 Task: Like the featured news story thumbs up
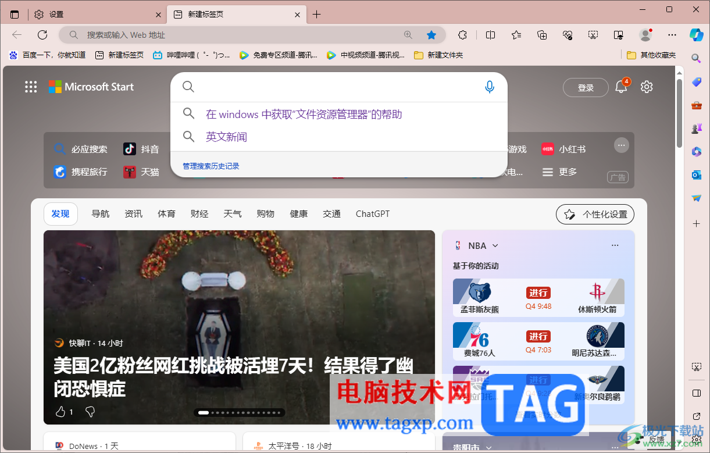[60, 412]
